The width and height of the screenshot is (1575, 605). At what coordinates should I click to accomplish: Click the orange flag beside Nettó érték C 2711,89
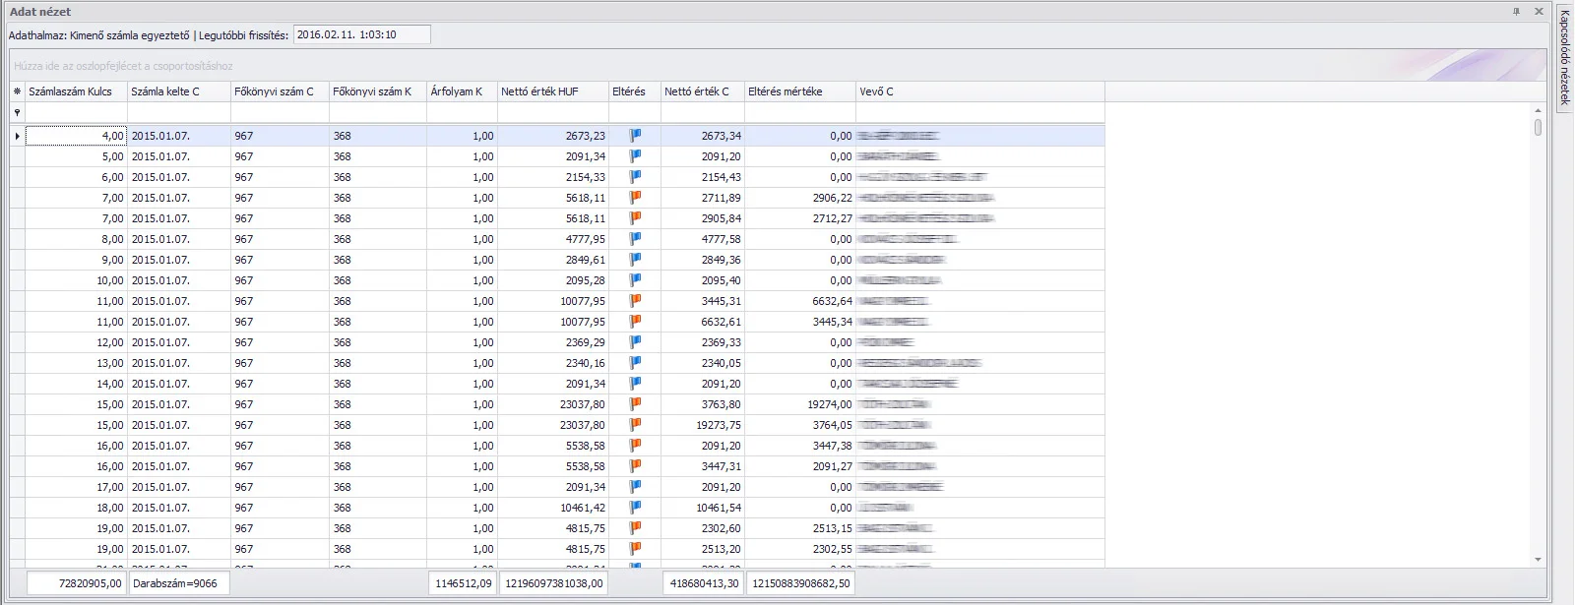[635, 198]
